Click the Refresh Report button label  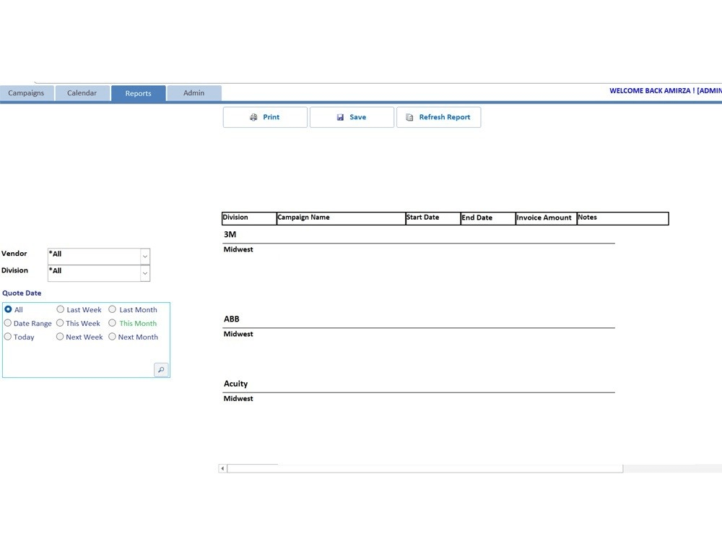tap(444, 117)
